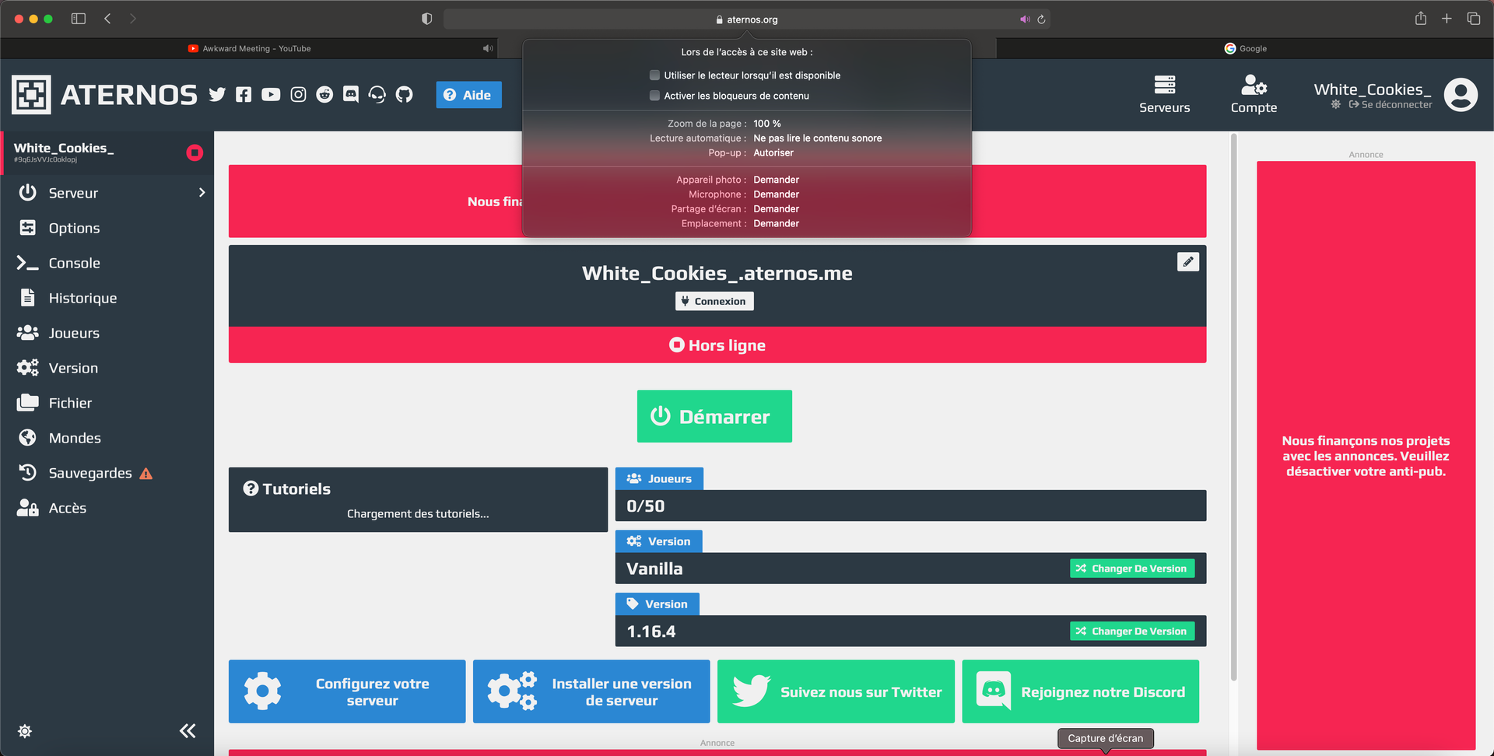
Task: Click the Aternos logo icon
Action: 31,95
